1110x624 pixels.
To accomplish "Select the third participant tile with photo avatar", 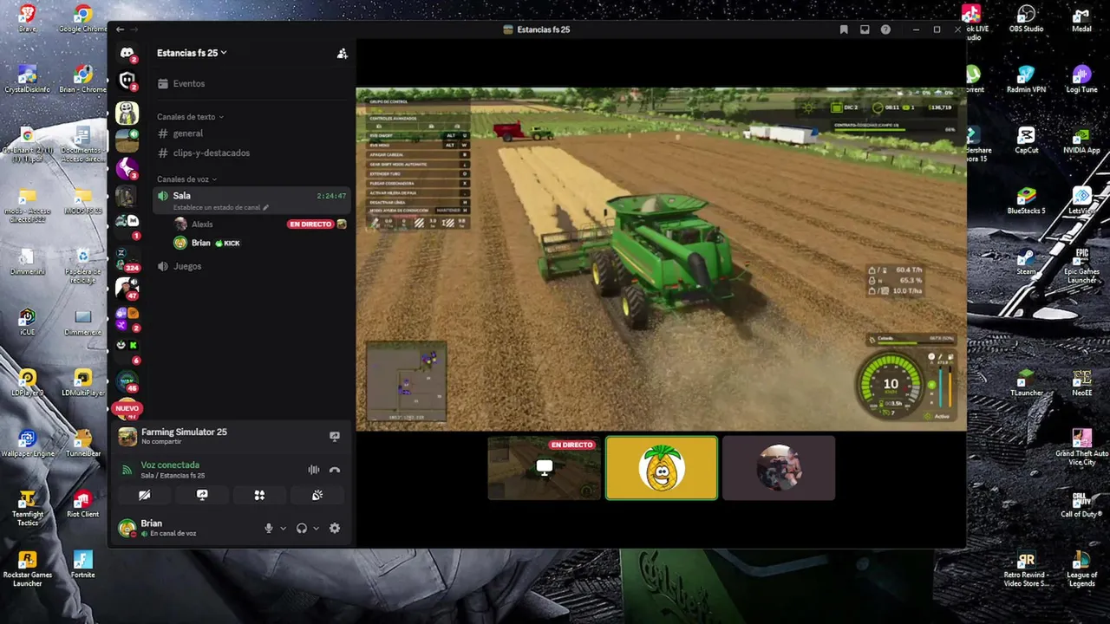I will (779, 468).
